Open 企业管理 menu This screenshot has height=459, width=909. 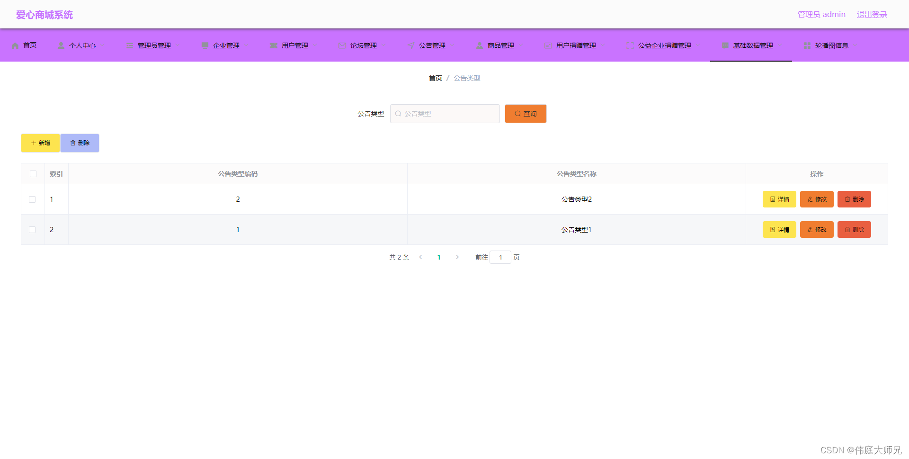pyautogui.click(x=224, y=45)
